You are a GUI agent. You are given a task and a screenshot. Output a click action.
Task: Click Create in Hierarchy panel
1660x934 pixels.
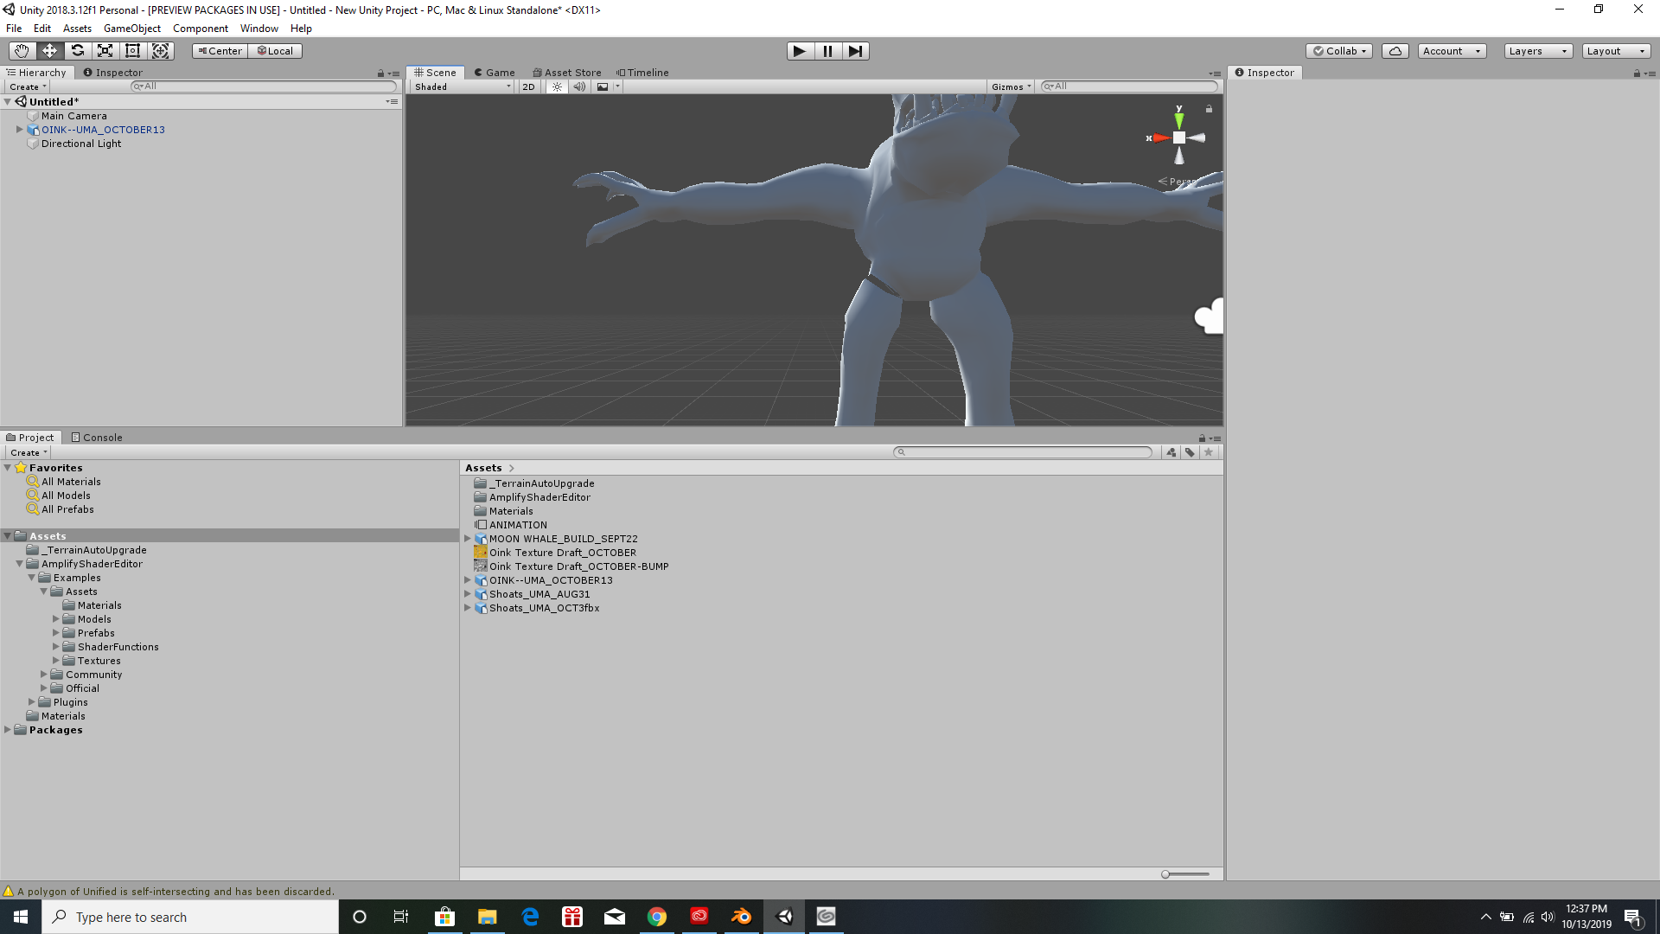tap(28, 86)
